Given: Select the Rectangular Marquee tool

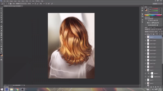Looking at the screenshot, I should 1,11.
